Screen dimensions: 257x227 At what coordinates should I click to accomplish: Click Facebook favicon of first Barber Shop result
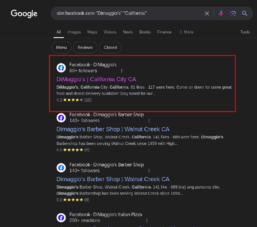61,117
